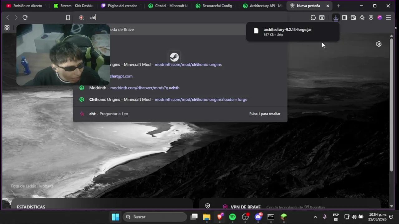This screenshot has width=399, height=224.
Task: Toggle the Downloads toolbar button
Action: (336, 18)
